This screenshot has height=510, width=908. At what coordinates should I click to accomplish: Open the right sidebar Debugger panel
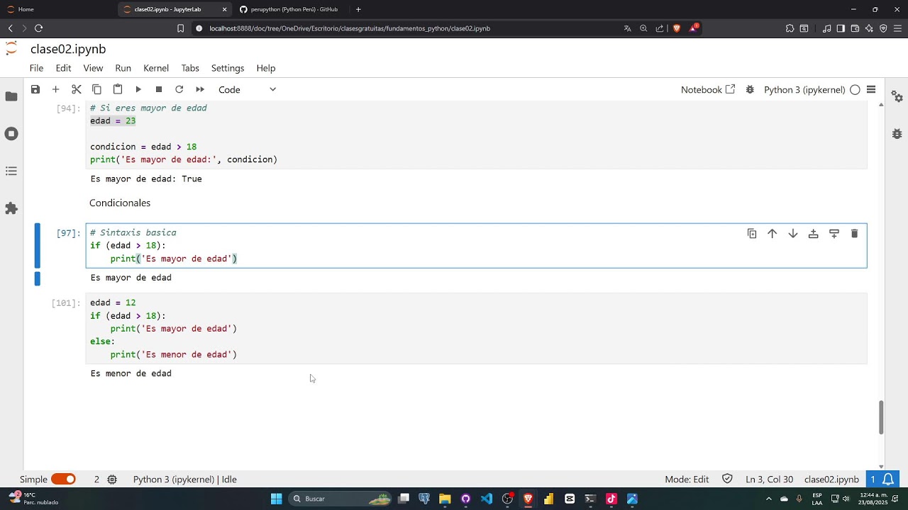[x=897, y=134]
